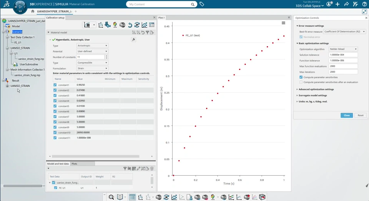This screenshot has height=201, width=369.
Task: Collapse the Material model section
Action: [x=48, y=33]
